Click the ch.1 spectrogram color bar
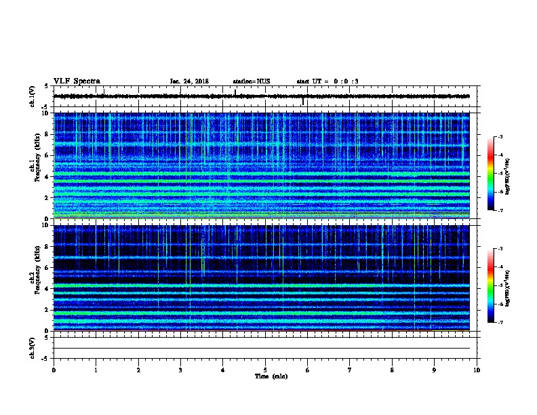This screenshot has height=415, width=537. (490, 174)
